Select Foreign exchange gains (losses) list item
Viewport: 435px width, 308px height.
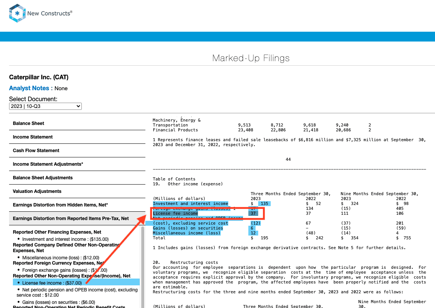coord(64,270)
